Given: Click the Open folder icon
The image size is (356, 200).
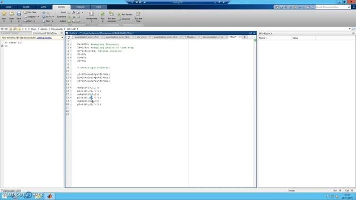Looking at the screenshot, I should [11, 14].
